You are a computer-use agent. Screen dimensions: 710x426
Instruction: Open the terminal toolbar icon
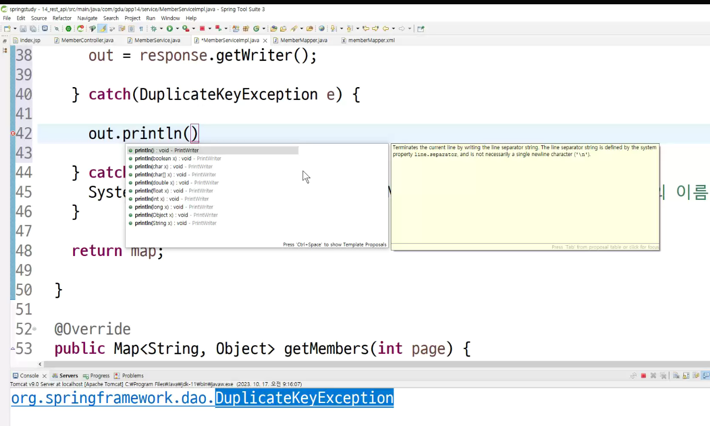click(45, 28)
